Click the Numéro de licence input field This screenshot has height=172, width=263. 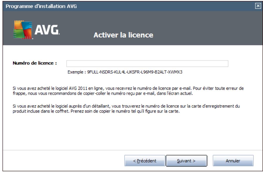click(147, 64)
